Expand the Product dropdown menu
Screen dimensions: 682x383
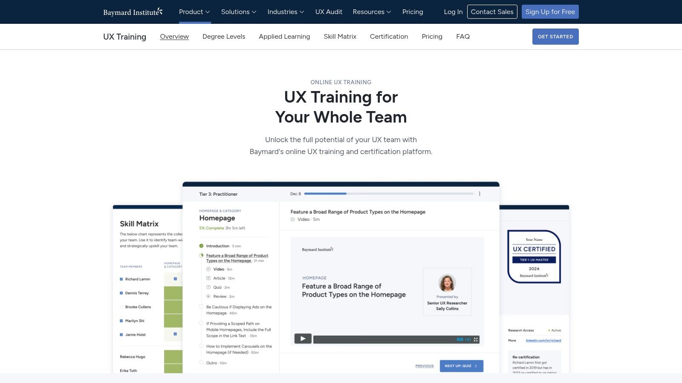point(194,12)
